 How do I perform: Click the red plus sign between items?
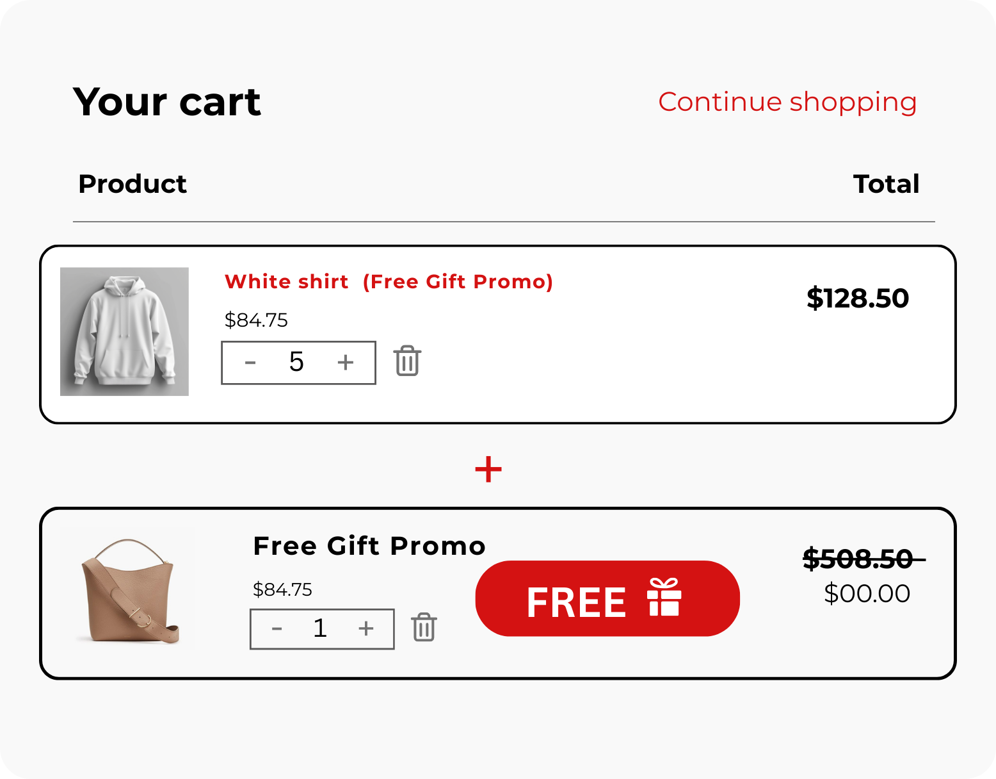[488, 469]
